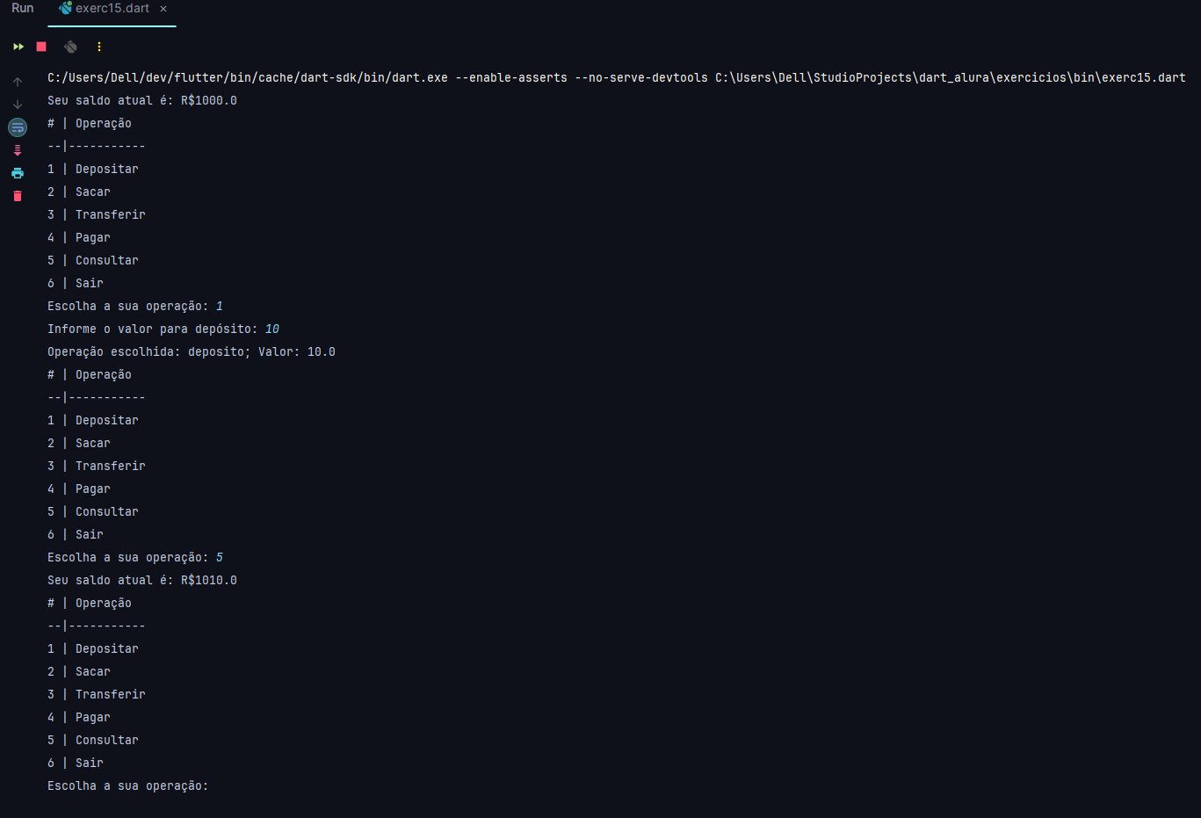
Task: Click the Run tool window title
Action: click(23, 8)
